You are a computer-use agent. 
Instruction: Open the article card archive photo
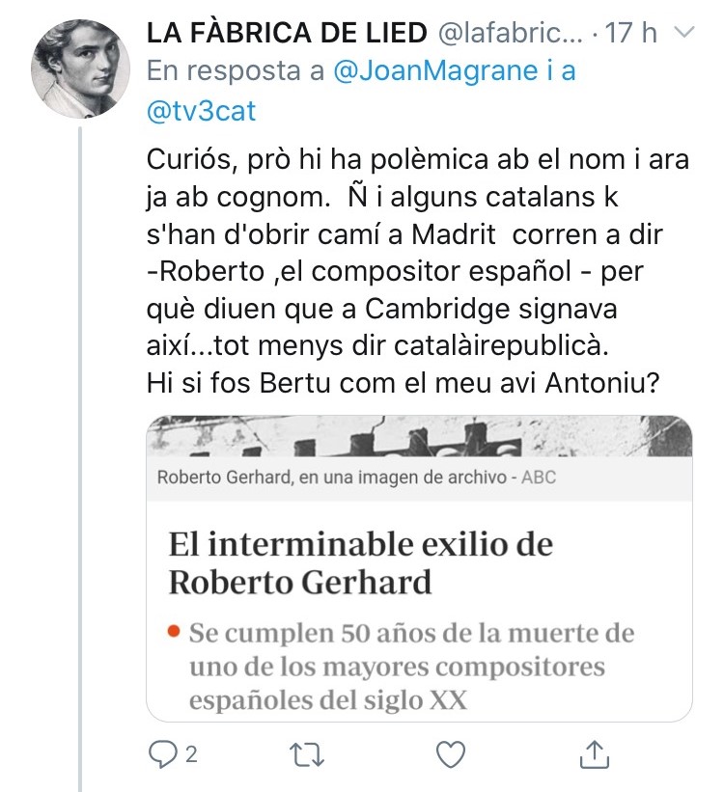[419, 437]
